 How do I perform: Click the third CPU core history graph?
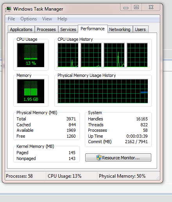coord(114,55)
